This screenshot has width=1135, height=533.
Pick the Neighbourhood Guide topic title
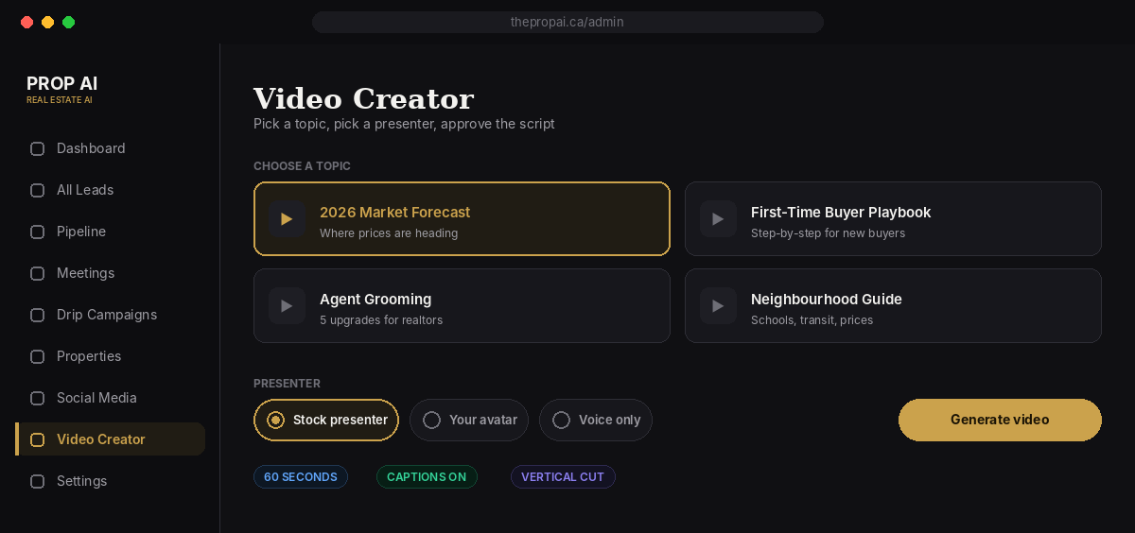pos(827,300)
